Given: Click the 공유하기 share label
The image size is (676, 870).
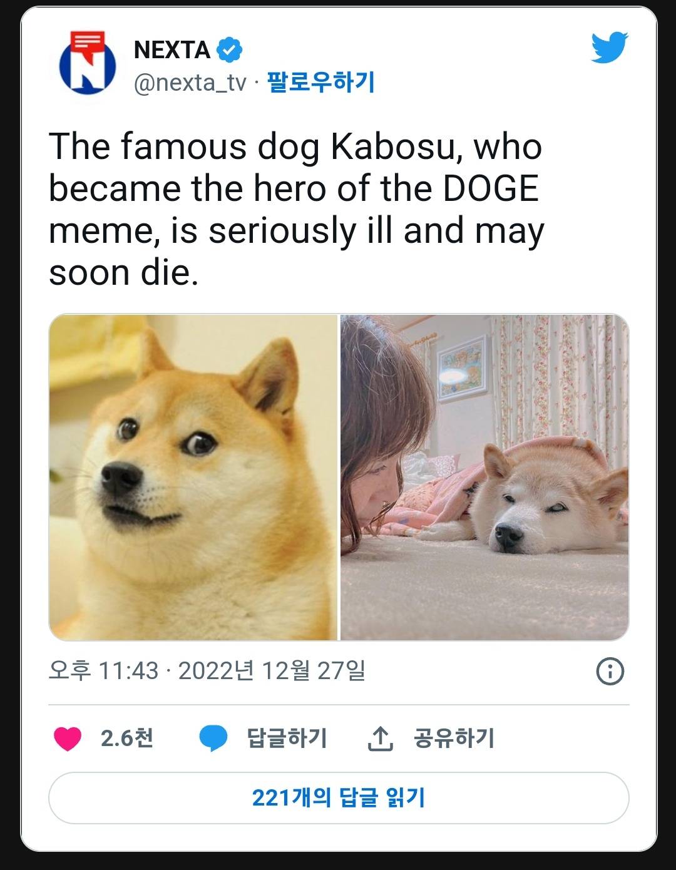Looking at the screenshot, I should [454, 739].
